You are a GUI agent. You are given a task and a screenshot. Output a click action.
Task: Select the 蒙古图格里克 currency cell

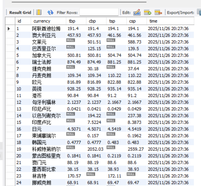click(x=48, y=156)
